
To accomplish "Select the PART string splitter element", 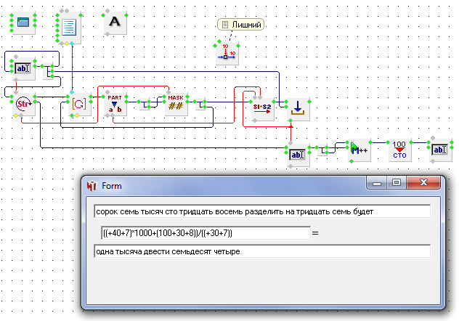I will point(115,105).
